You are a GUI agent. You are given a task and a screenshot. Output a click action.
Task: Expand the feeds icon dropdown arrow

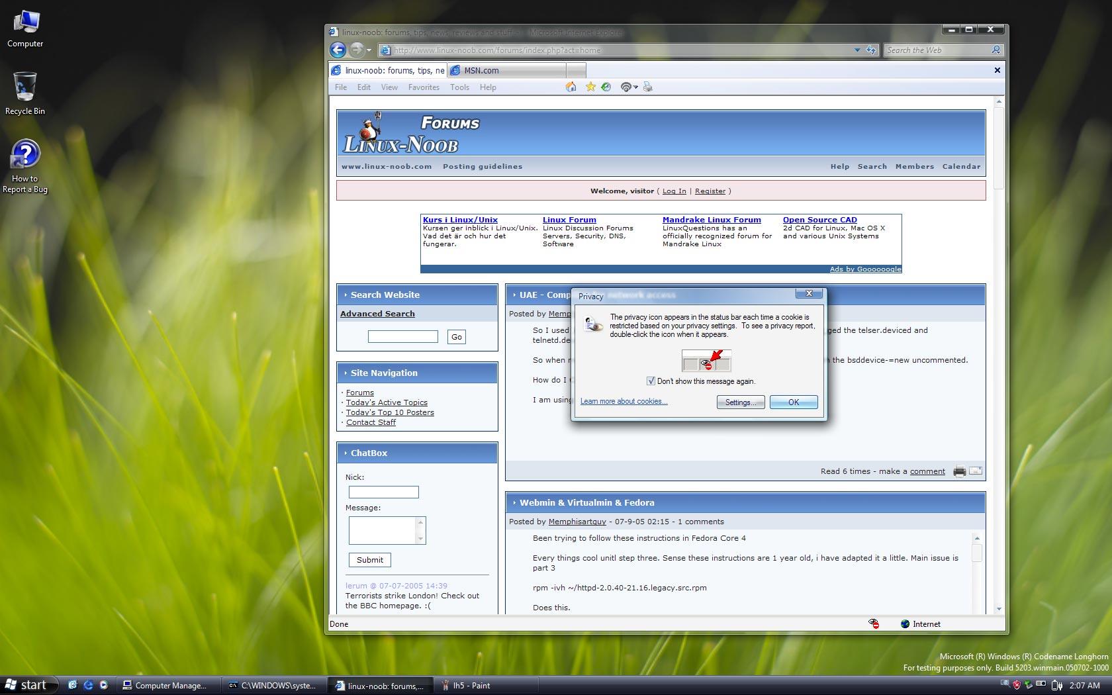coord(635,87)
